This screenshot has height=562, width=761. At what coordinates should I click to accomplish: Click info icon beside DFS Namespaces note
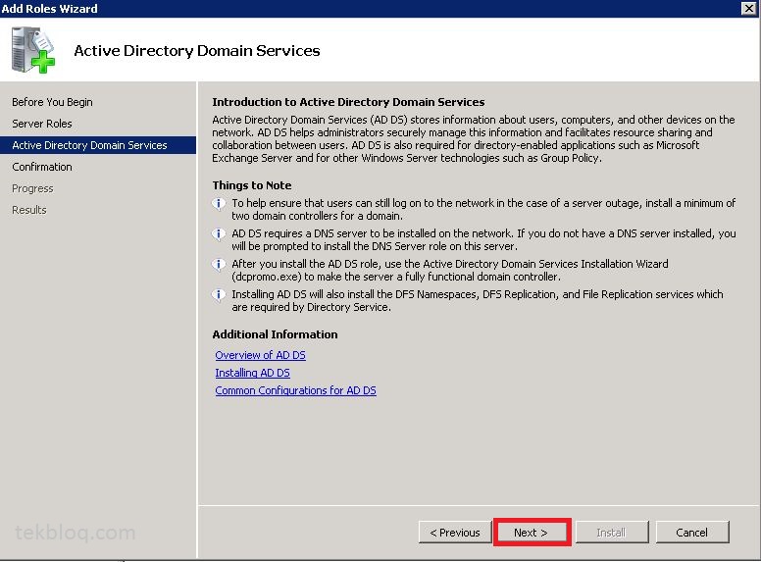pyautogui.click(x=219, y=295)
